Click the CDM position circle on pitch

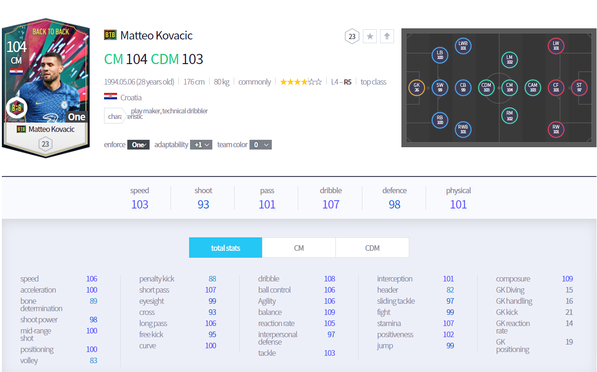pos(486,87)
